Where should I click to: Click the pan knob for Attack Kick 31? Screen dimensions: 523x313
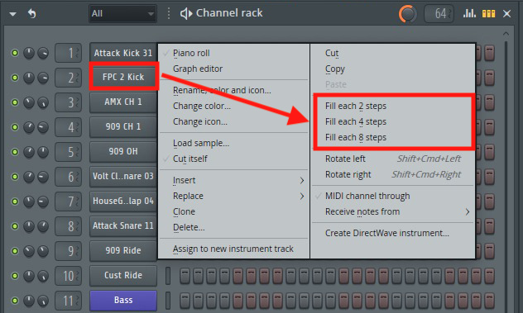point(29,53)
